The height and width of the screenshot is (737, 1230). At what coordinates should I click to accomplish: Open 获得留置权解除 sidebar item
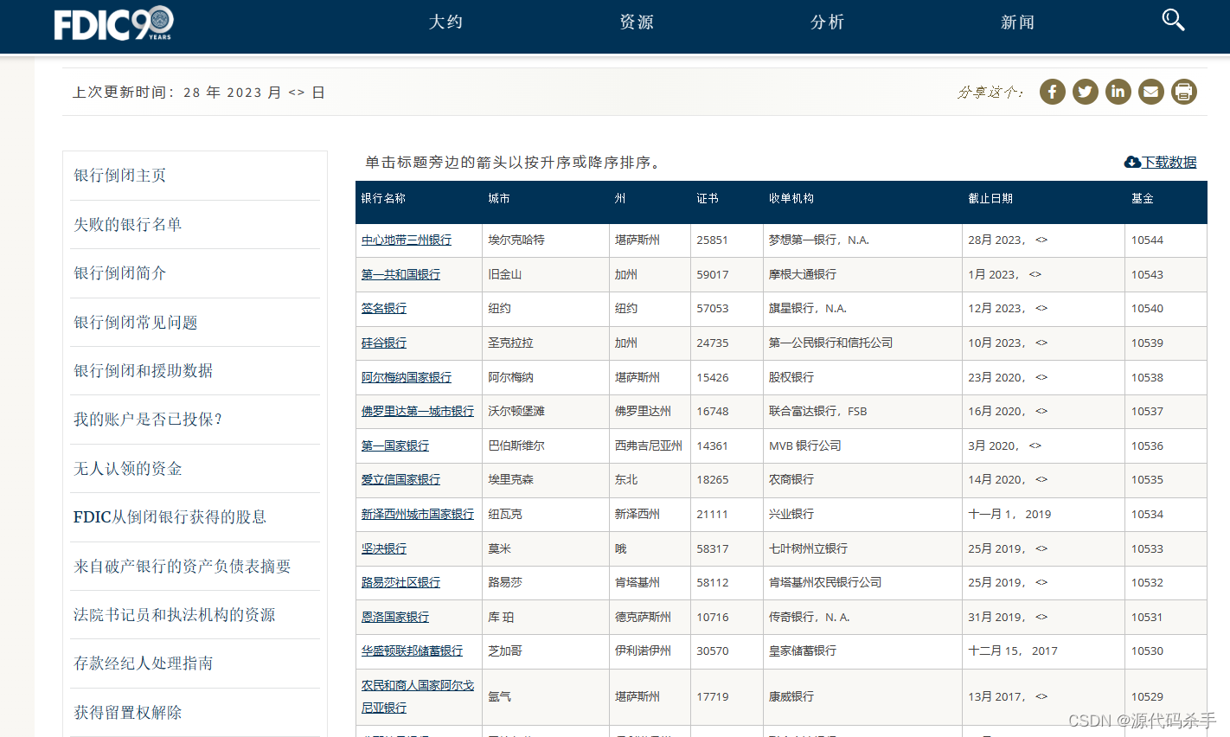pos(128,713)
